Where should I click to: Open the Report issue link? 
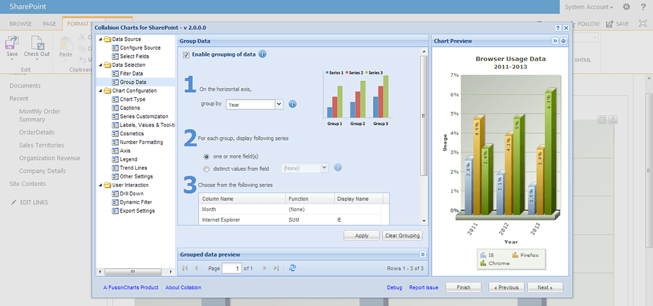[x=423, y=287]
